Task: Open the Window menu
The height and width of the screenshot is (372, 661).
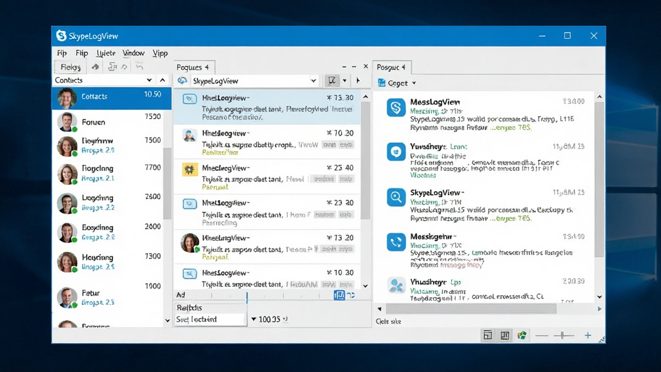Action: (x=134, y=53)
